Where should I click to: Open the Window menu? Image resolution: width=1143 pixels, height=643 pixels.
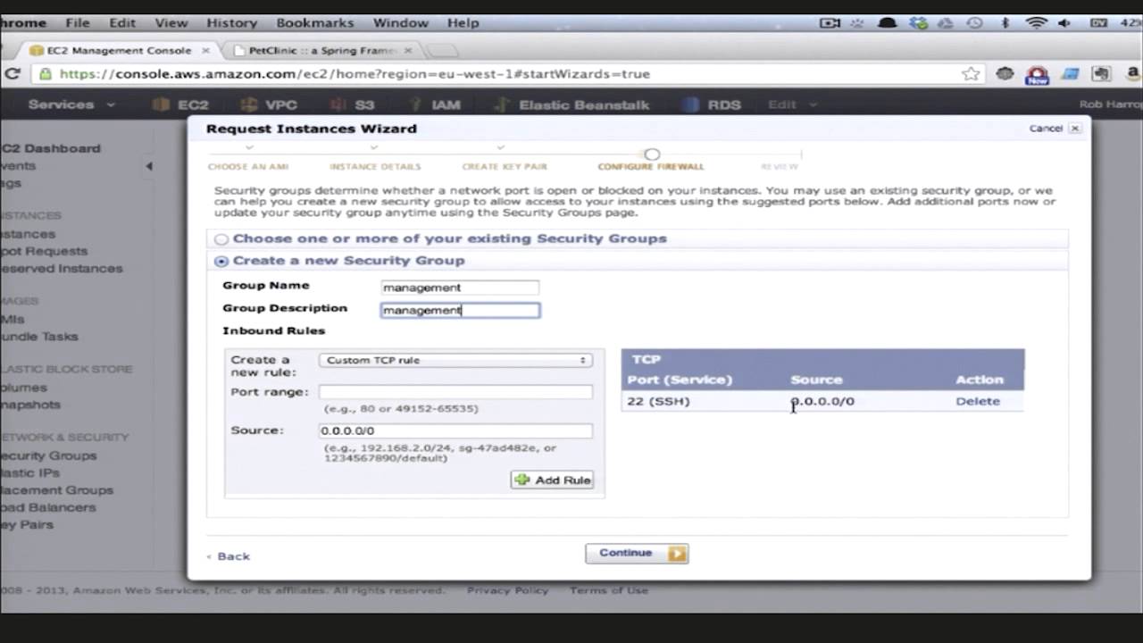pos(401,23)
